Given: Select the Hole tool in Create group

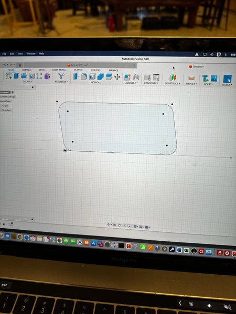Looking at the screenshot, I should tap(31, 76).
